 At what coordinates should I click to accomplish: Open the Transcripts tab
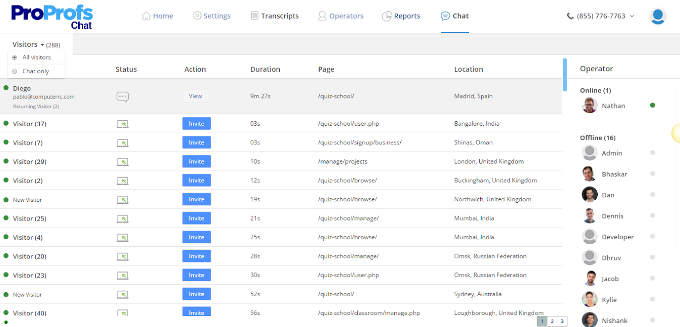tap(275, 16)
